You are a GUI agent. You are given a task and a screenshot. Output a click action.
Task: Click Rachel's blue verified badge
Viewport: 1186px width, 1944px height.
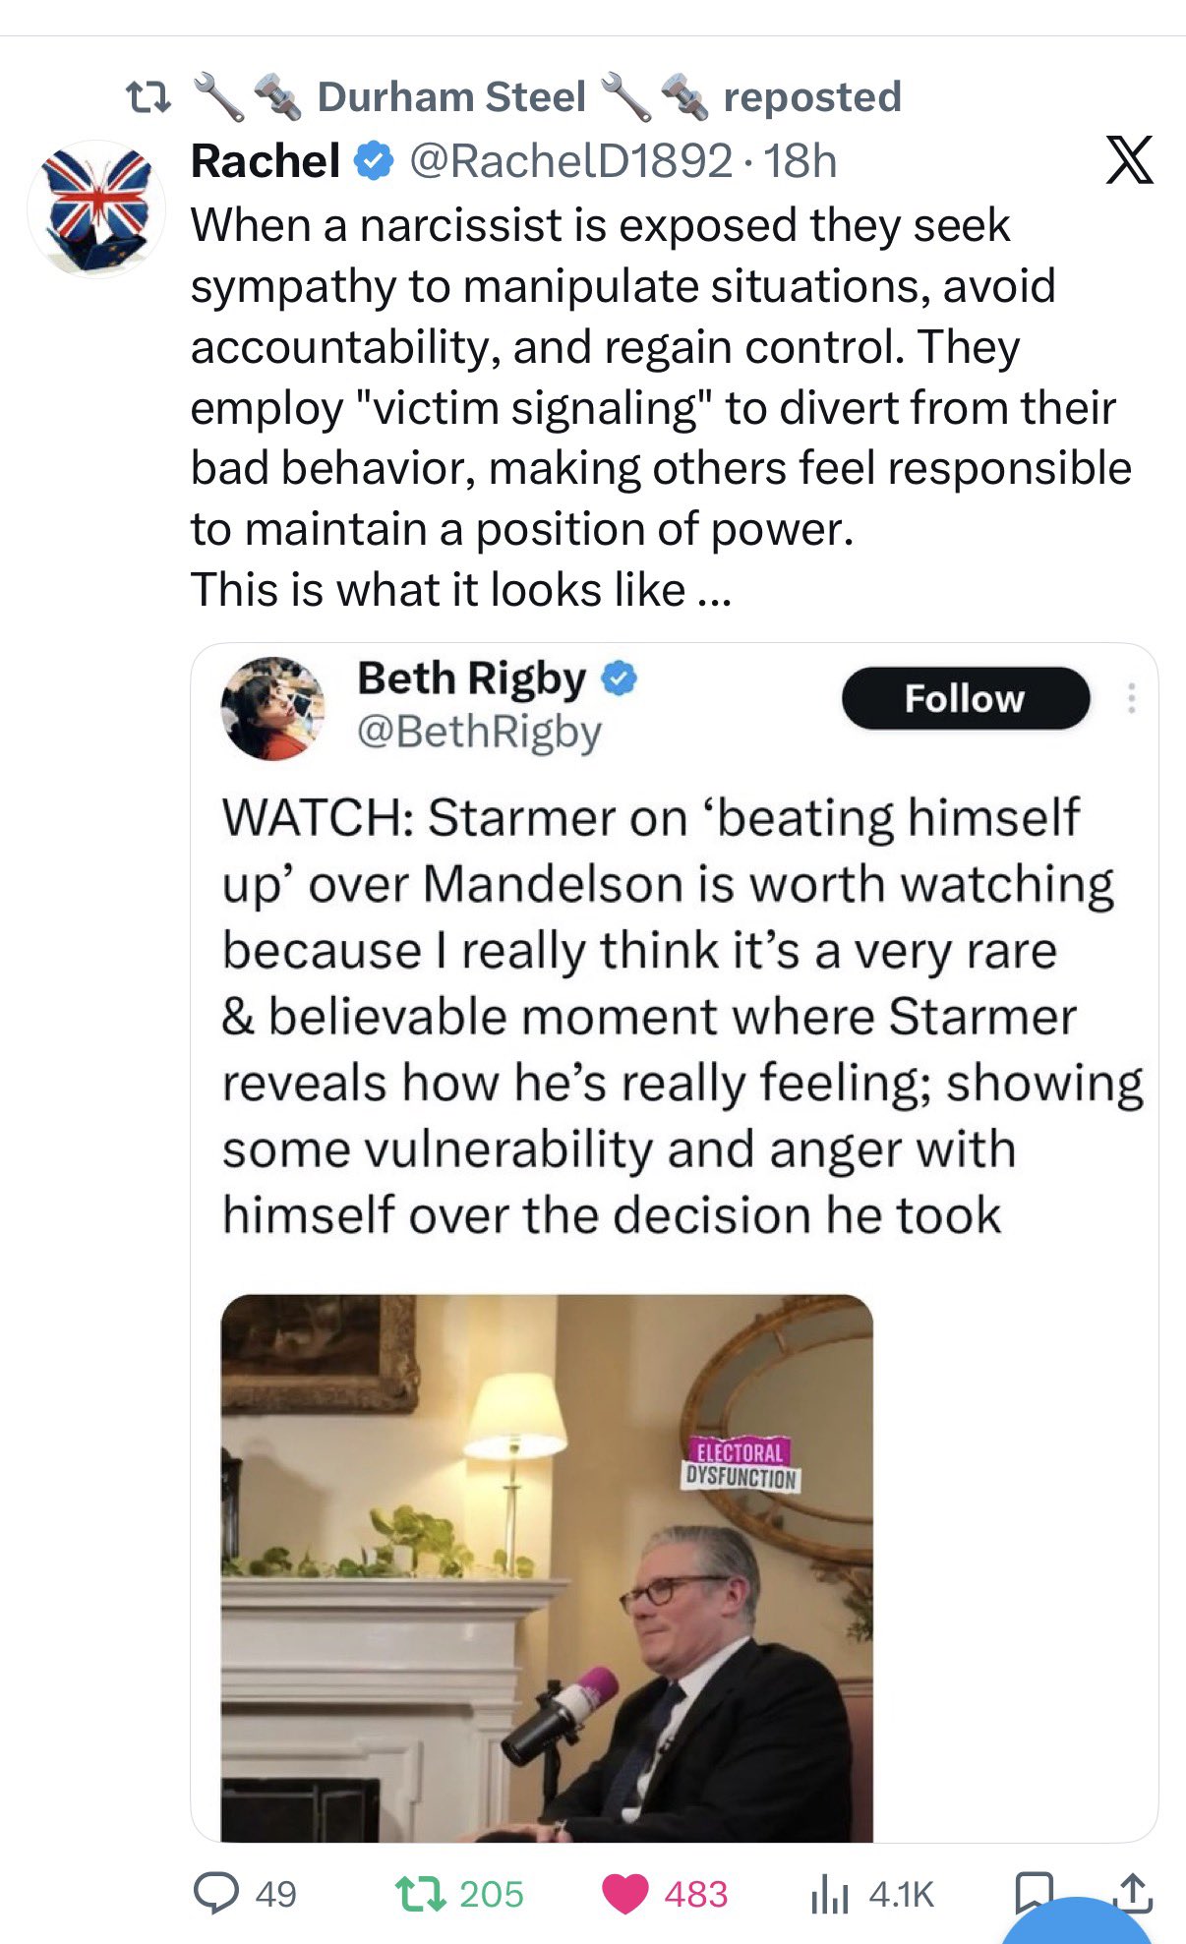[x=374, y=161]
